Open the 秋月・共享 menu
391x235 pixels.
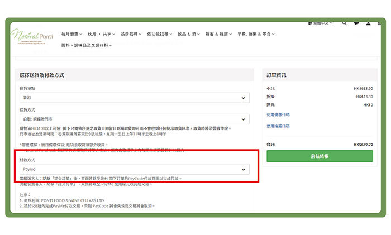(102, 34)
